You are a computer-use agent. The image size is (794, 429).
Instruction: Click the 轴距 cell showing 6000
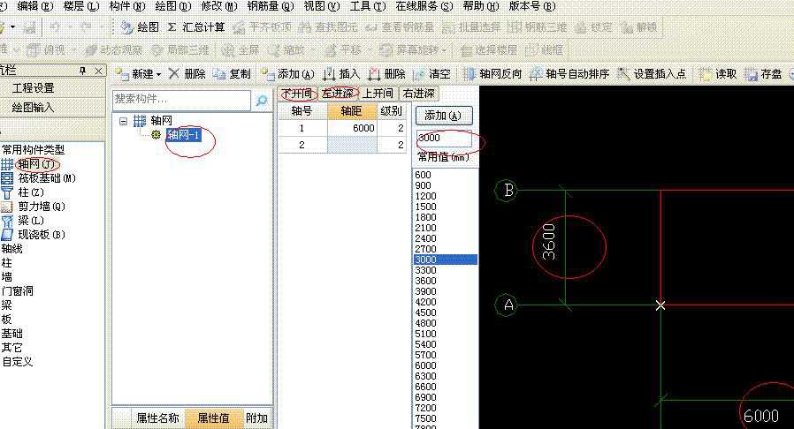352,128
